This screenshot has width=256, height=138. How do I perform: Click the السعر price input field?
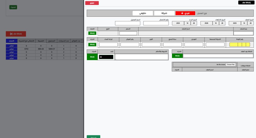[x=128, y=33]
